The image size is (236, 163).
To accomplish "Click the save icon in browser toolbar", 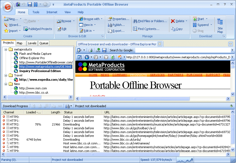I will tap(104, 50).
